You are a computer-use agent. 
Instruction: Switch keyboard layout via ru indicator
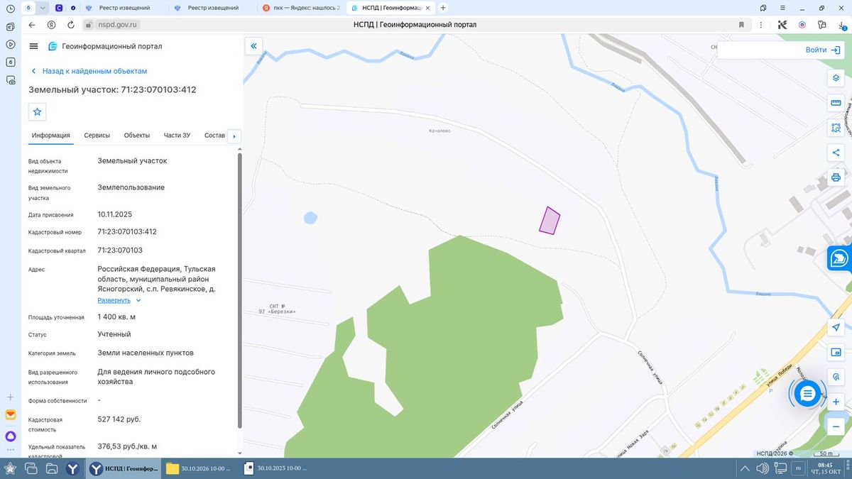pos(797,468)
